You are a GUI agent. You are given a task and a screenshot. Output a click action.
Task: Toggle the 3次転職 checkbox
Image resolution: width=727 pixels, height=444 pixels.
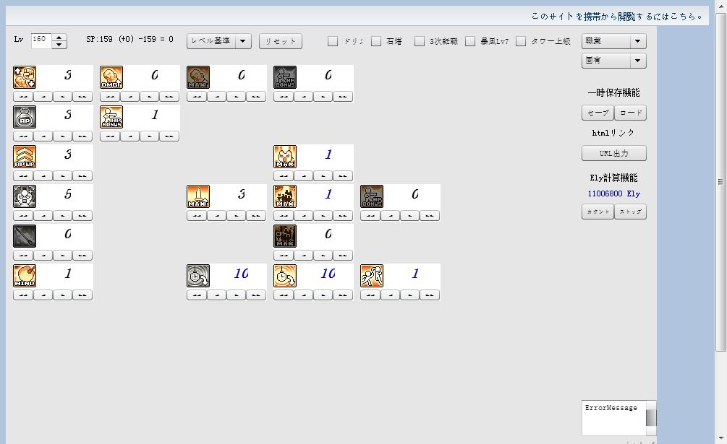pos(420,41)
